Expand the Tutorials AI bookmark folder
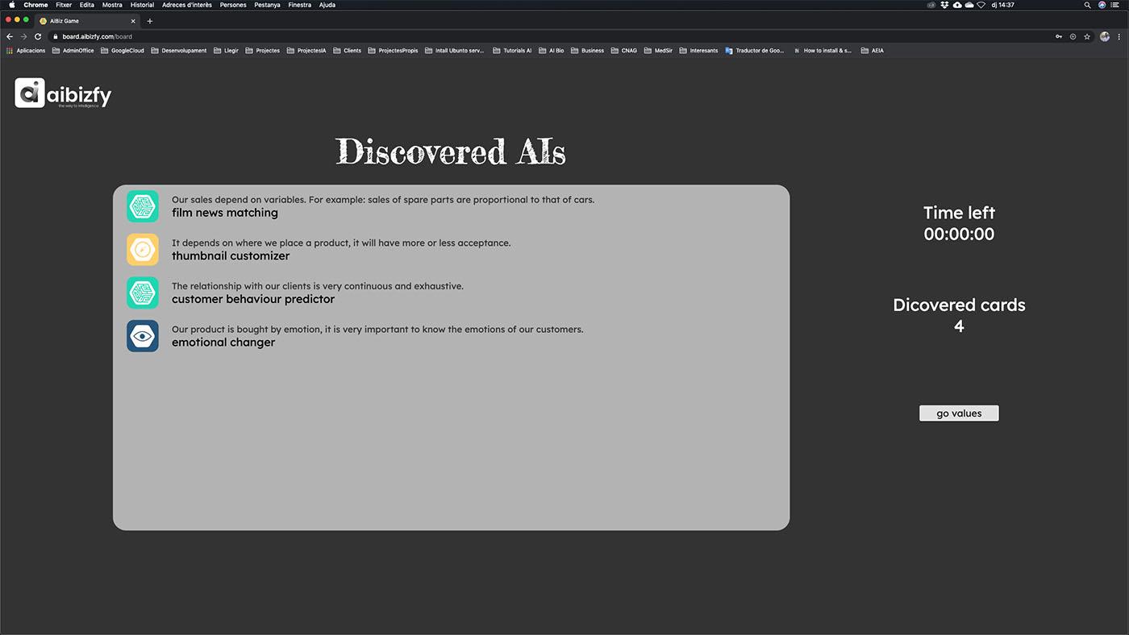The height and width of the screenshot is (635, 1129). coord(512,51)
